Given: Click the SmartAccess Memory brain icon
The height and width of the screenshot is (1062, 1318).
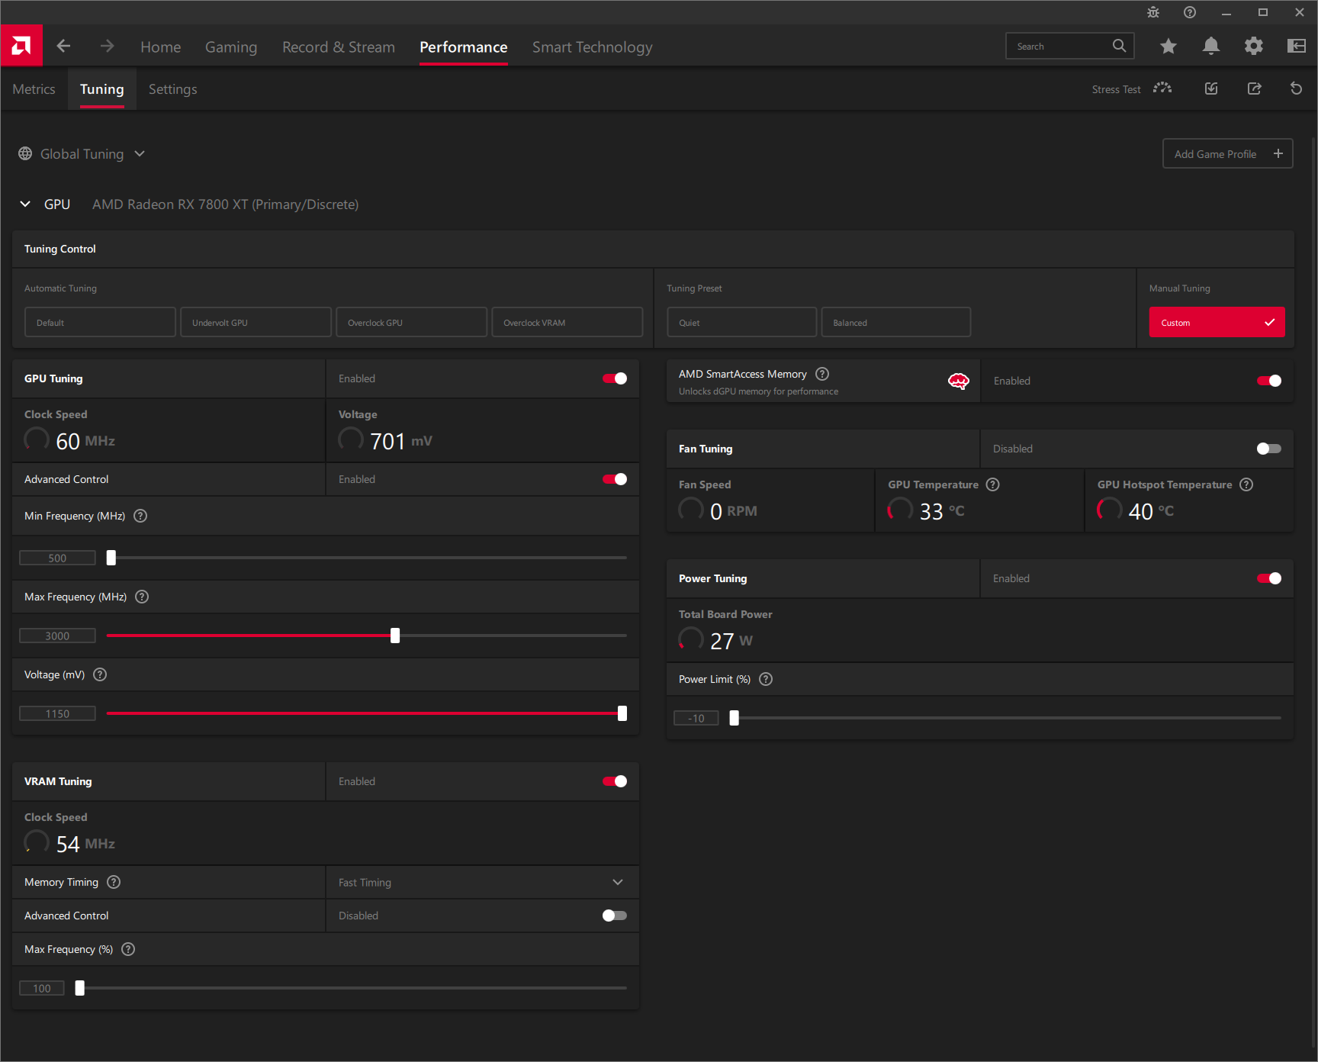Looking at the screenshot, I should [958, 381].
